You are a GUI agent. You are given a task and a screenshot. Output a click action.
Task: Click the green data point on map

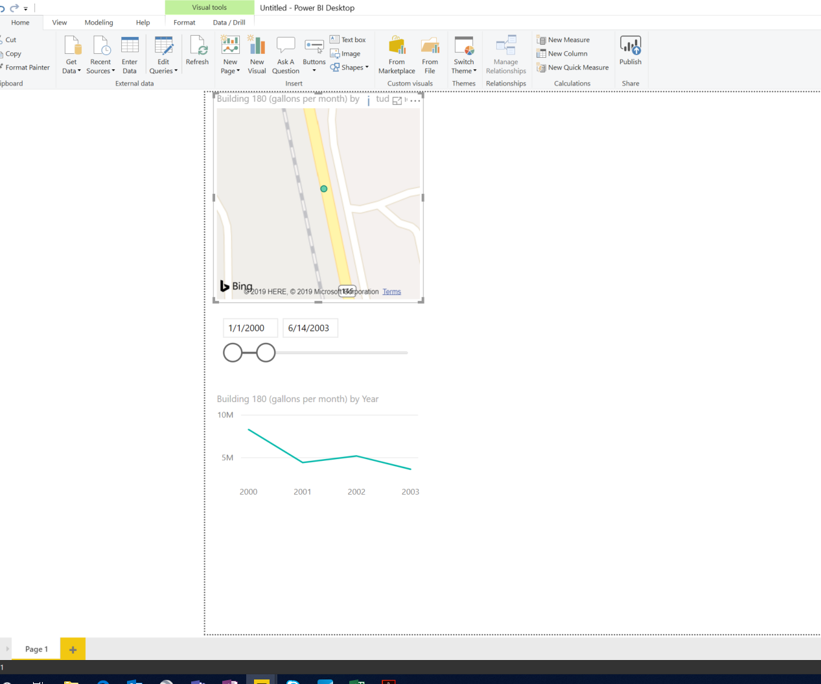point(324,189)
